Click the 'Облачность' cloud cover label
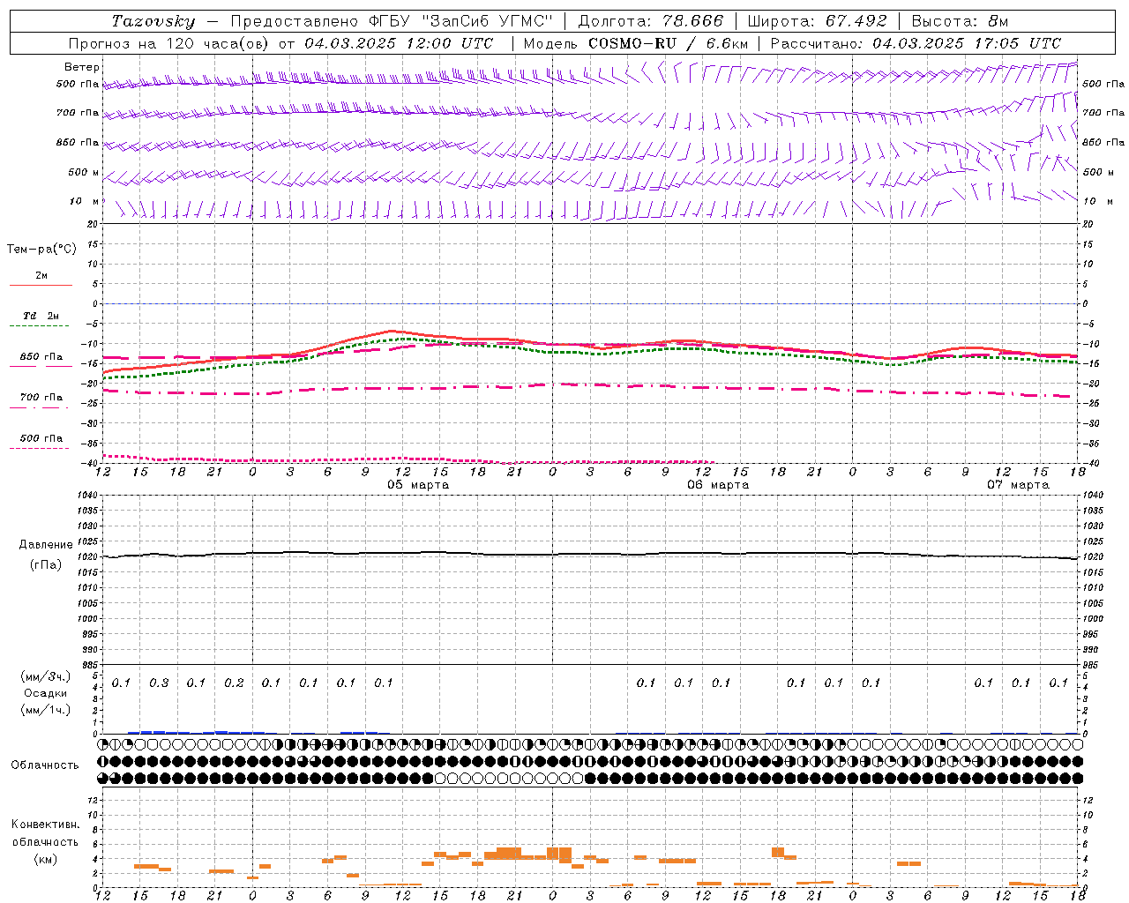 (45, 765)
